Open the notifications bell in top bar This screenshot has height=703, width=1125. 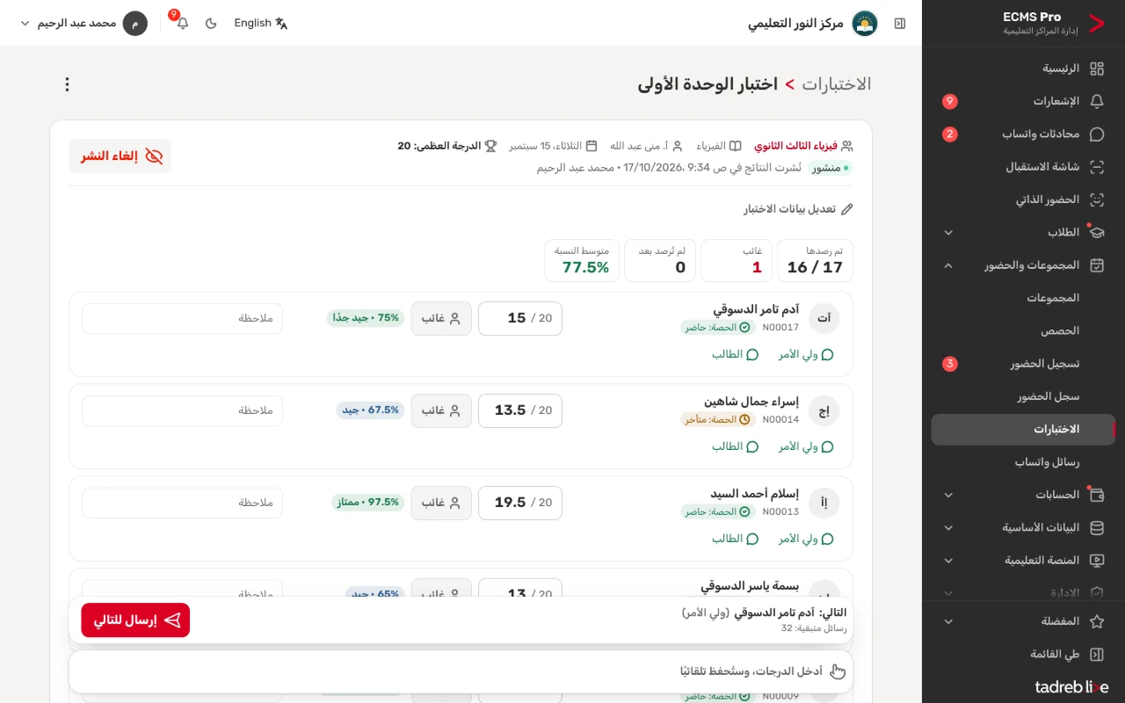[182, 24]
